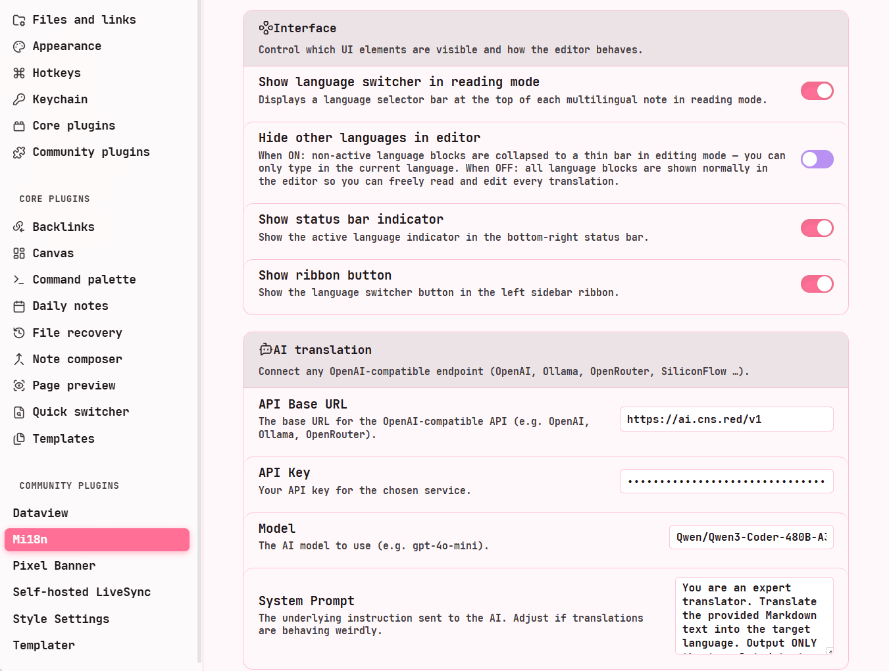Image resolution: width=889 pixels, height=671 pixels.
Task: Click inside the System Prompt text area
Action: point(754,615)
